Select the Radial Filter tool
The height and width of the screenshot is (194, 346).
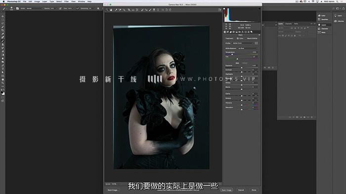pos(158,10)
